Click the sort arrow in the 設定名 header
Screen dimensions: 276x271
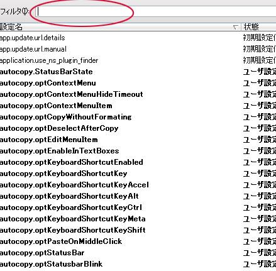tap(236, 27)
